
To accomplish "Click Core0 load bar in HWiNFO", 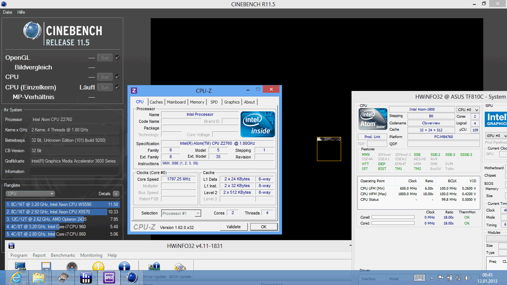I will 393,217.
